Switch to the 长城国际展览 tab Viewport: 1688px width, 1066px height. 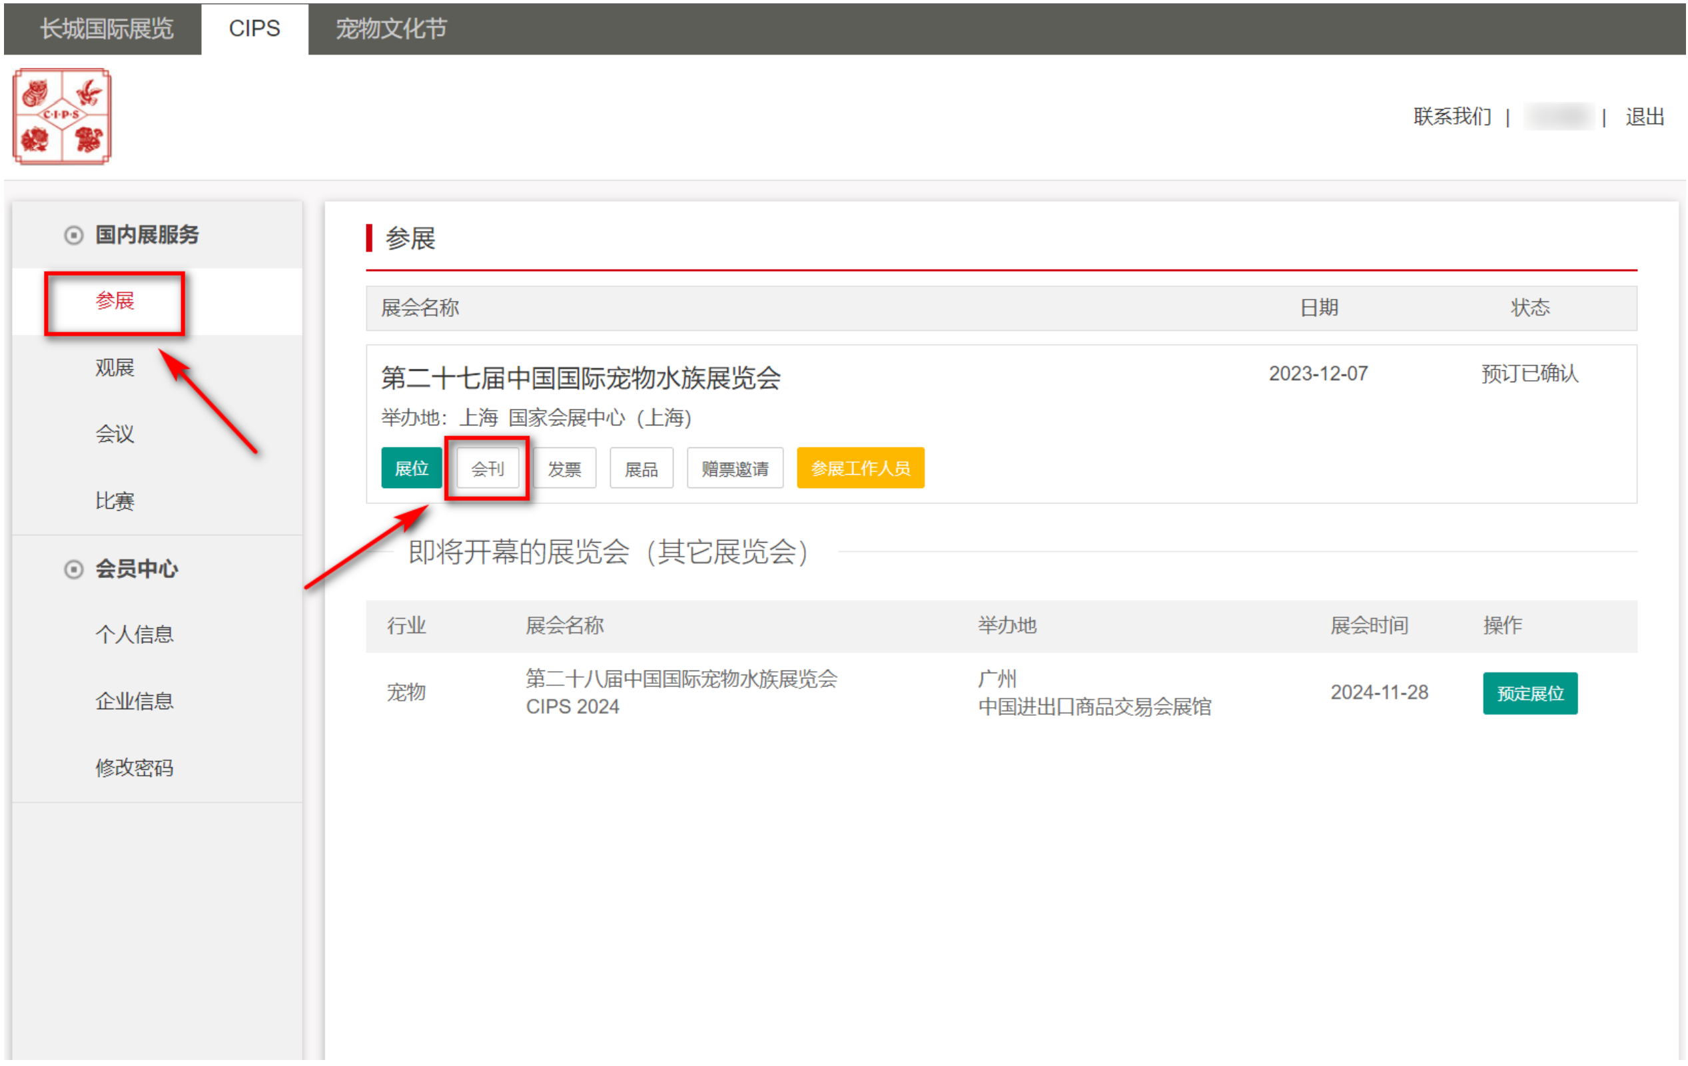107,28
